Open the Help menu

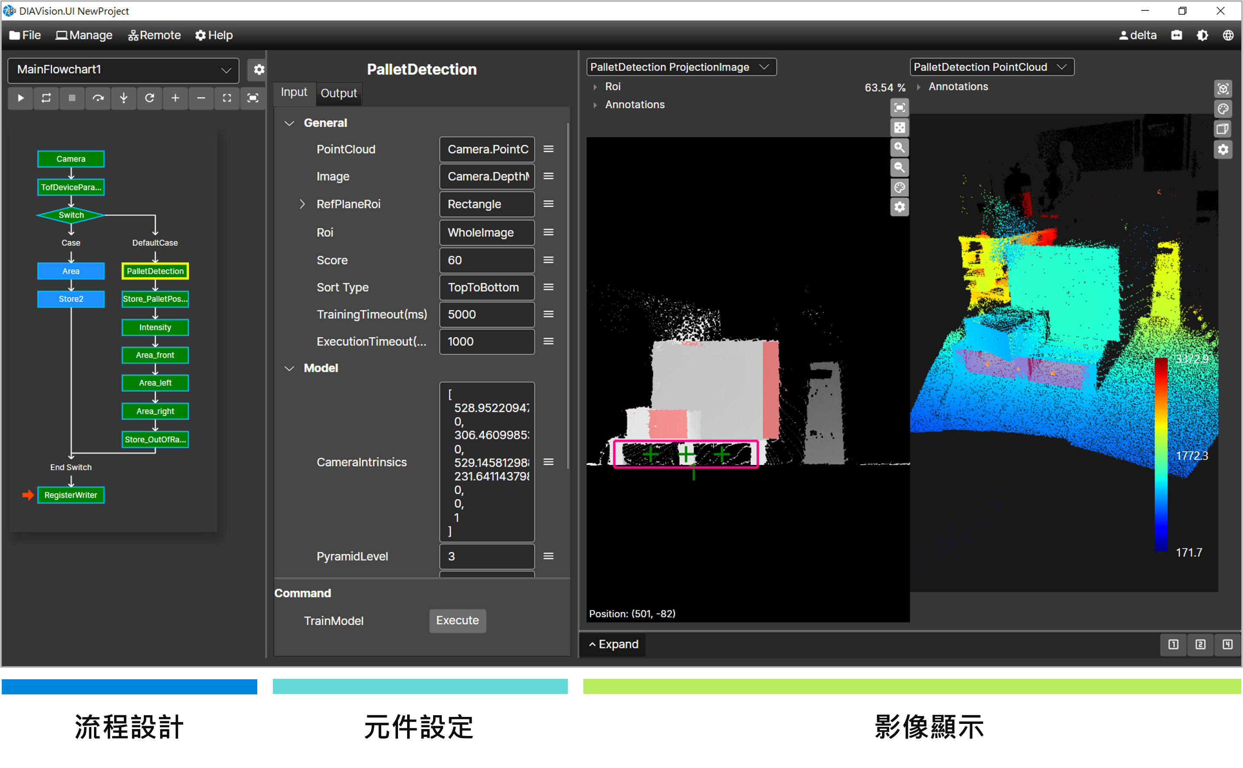tap(214, 35)
